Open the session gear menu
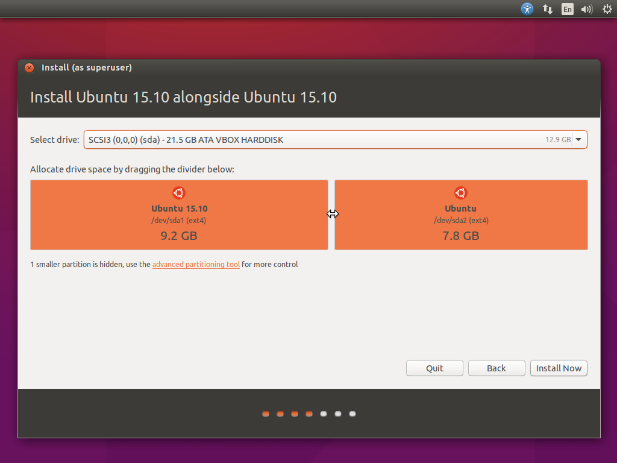617x463 pixels. click(606, 9)
